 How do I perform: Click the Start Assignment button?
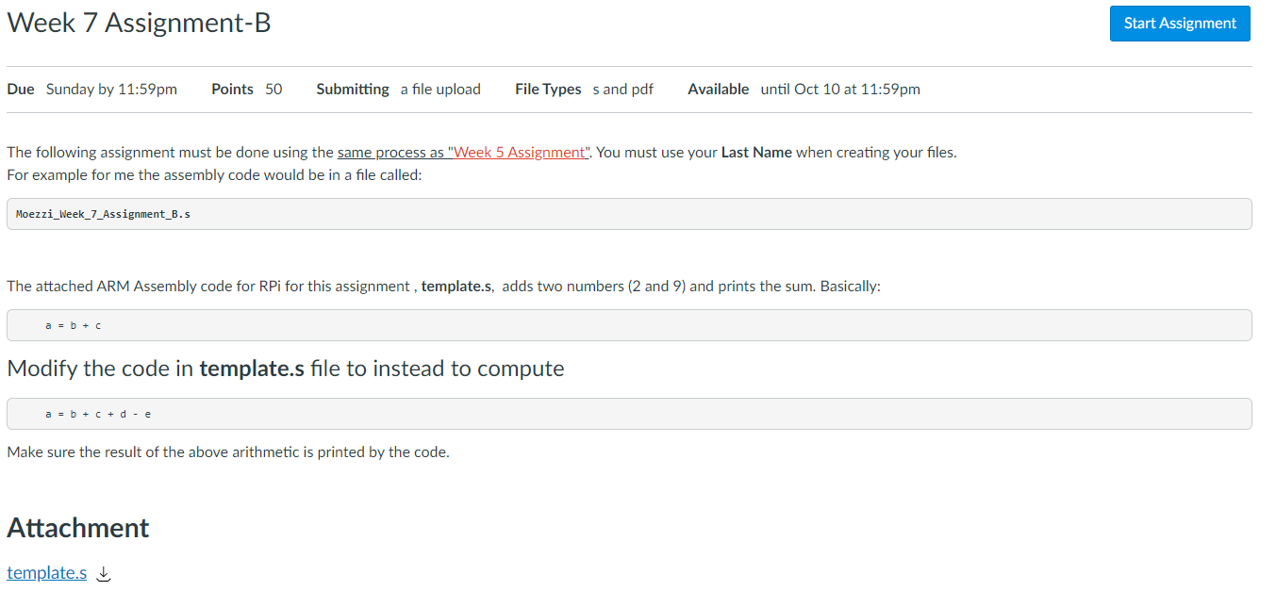point(1180,24)
